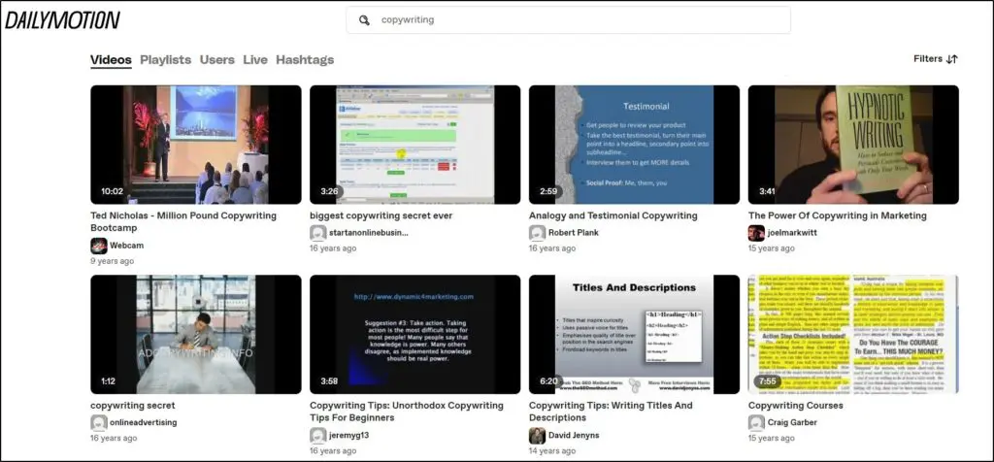Screen dimensions: 994x462
Task: Open onlineadvertising channel name
Action: click(144, 422)
